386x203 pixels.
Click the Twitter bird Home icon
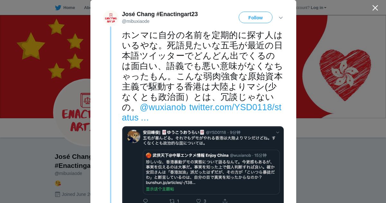(58, 8)
